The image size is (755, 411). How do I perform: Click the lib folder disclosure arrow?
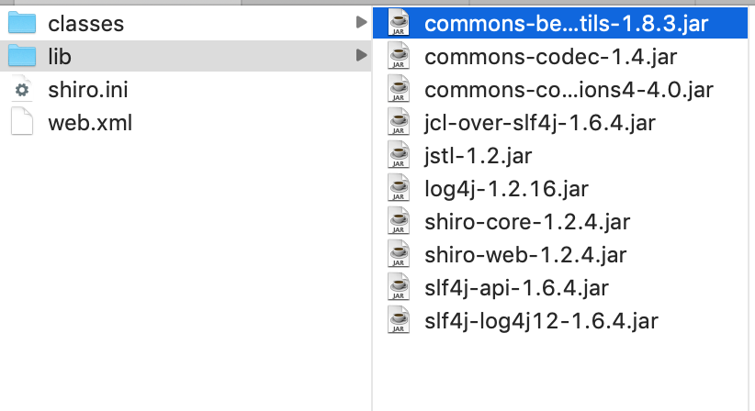pos(361,55)
